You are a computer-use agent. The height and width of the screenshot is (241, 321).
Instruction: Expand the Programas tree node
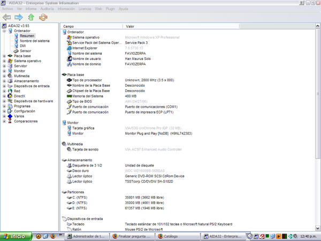tap(4, 106)
